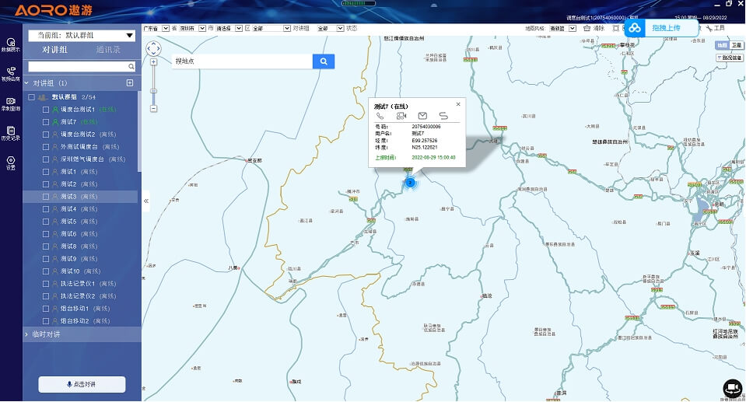Tick the checkbox for 深圳燃气调度台
Image resolution: width=746 pixels, height=402 pixels.
point(46,159)
